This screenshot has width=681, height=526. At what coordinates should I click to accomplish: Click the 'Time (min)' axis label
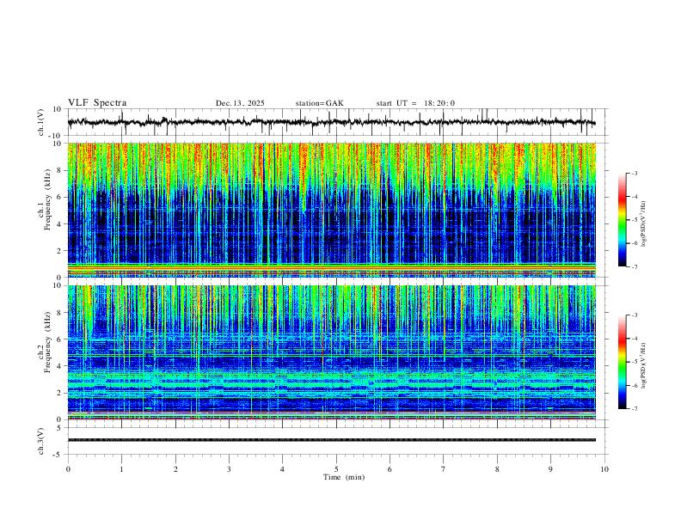point(344,477)
